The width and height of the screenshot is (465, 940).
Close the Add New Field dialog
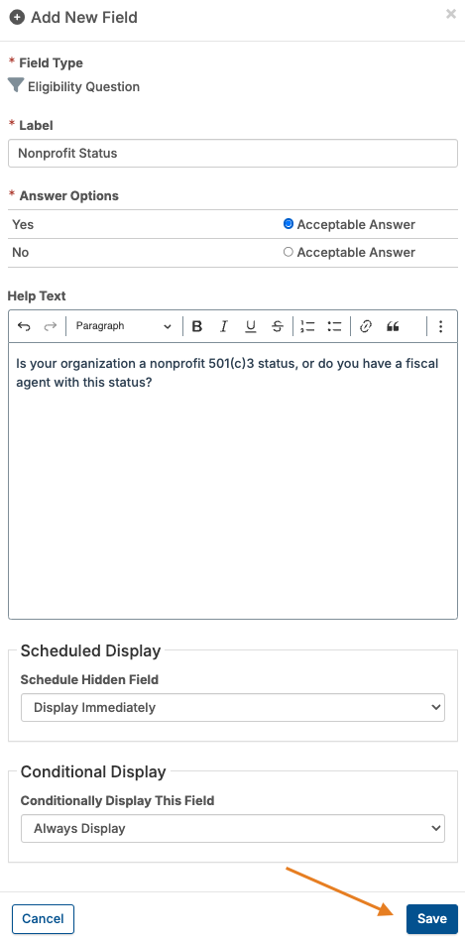point(450,14)
